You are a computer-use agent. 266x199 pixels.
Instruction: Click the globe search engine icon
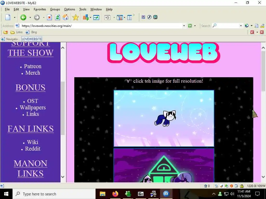click(x=247, y=26)
